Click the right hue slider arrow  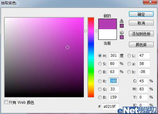[x=96, y=31]
